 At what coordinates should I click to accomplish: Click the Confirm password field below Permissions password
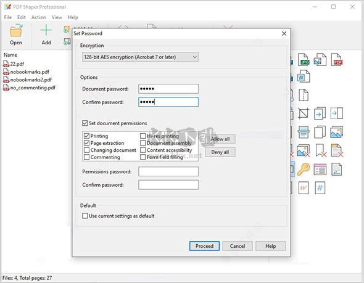168,185
